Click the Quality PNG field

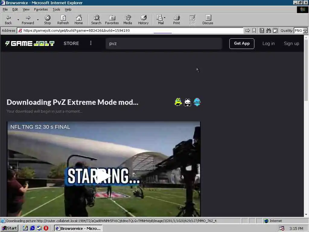[x=298, y=31]
